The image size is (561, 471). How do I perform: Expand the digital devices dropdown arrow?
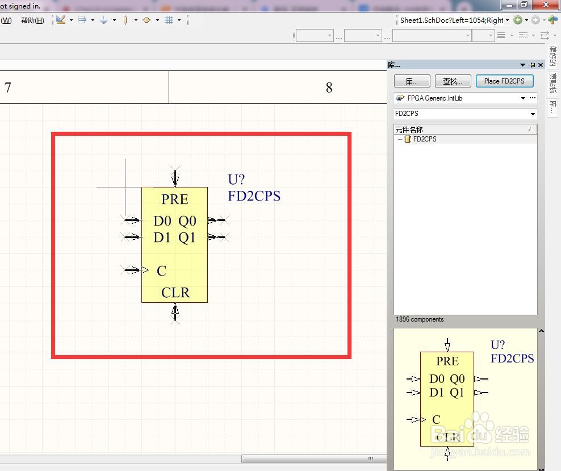[x=136, y=20]
